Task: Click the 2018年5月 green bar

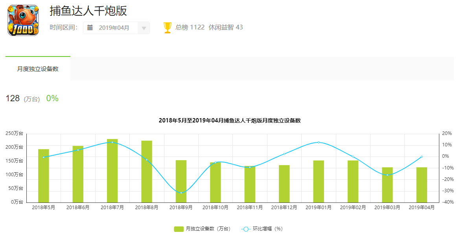Action: coord(44,176)
